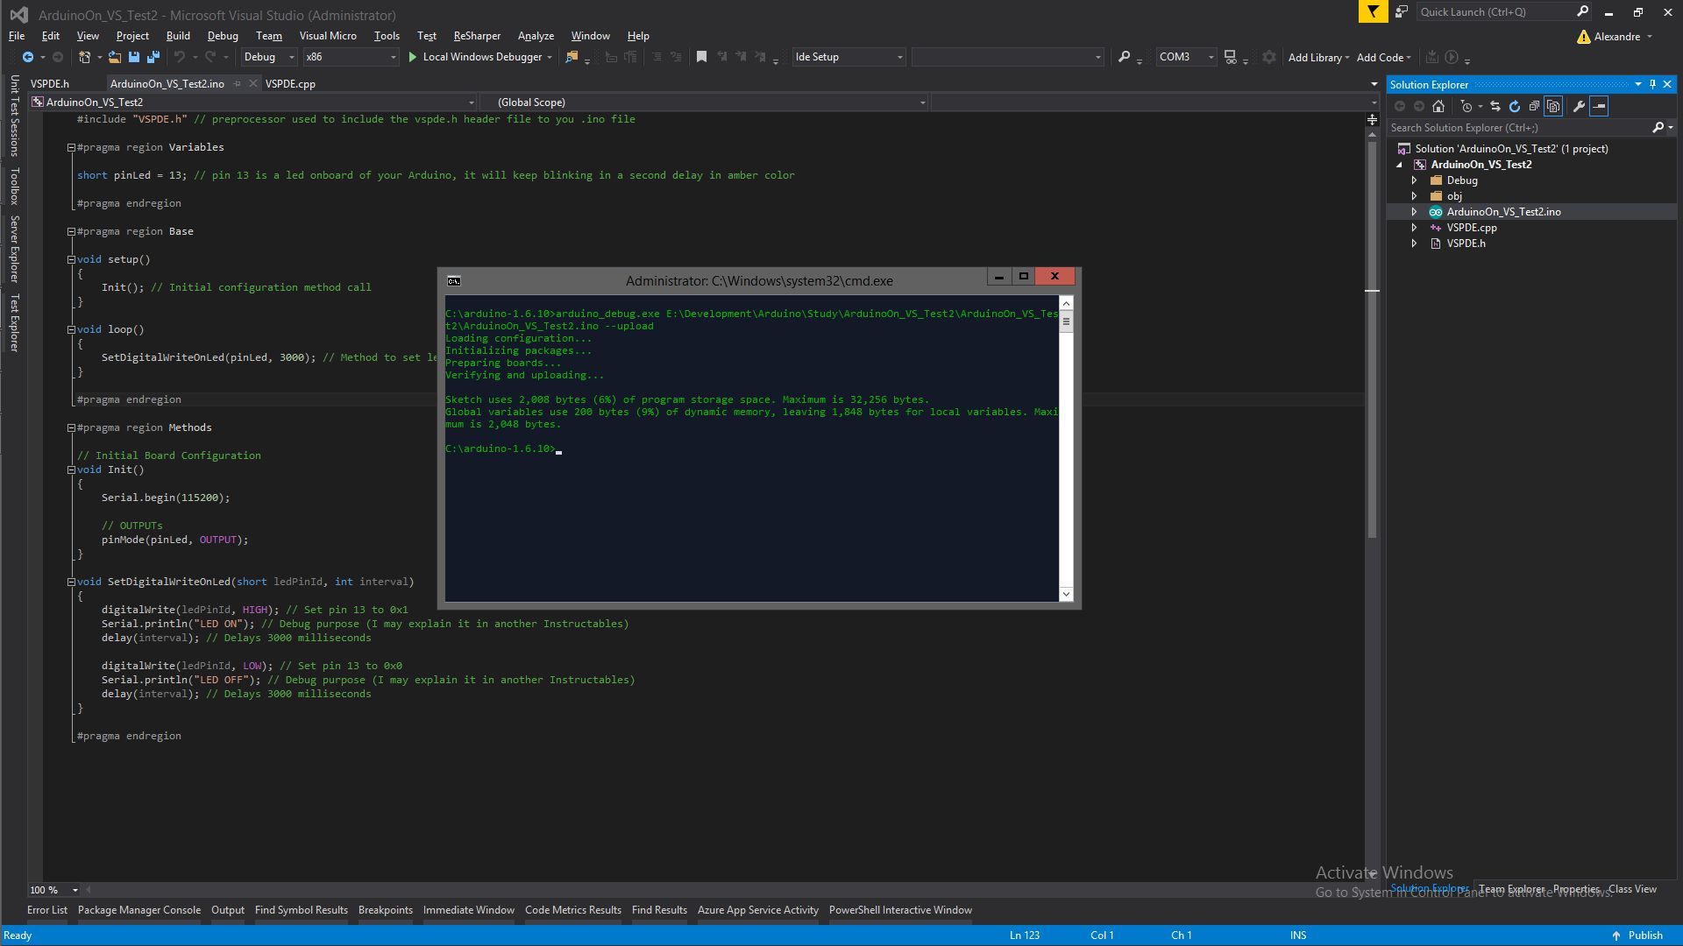Open Properties via the wrench icon
1683x946 pixels.
tap(1579, 106)
